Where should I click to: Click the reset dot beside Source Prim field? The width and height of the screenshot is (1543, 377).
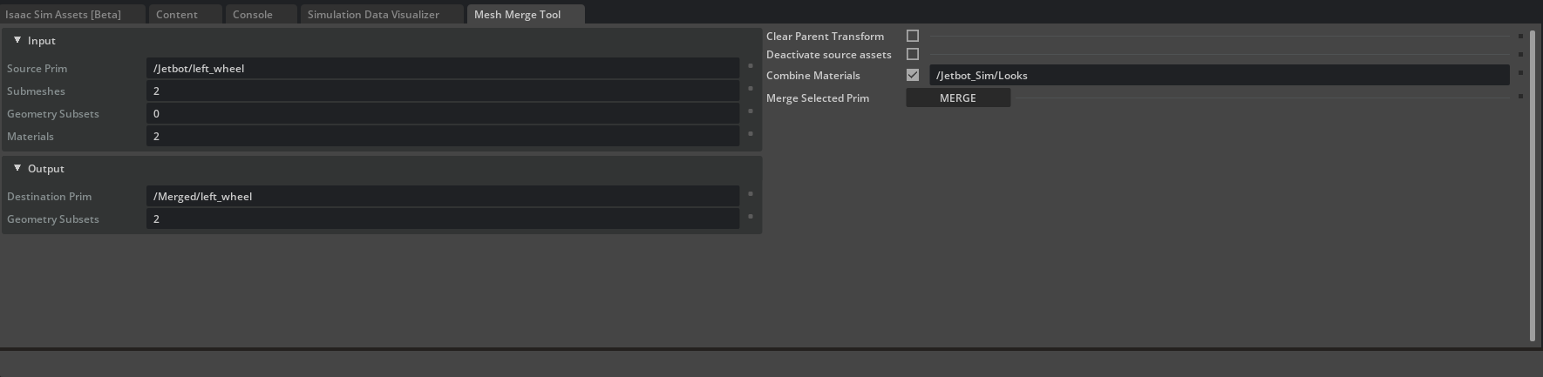(x=750, y=66)
